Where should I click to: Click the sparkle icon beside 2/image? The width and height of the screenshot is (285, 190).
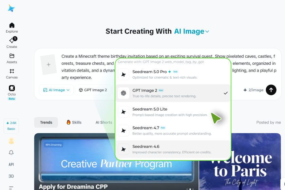[x=245, y=90]
